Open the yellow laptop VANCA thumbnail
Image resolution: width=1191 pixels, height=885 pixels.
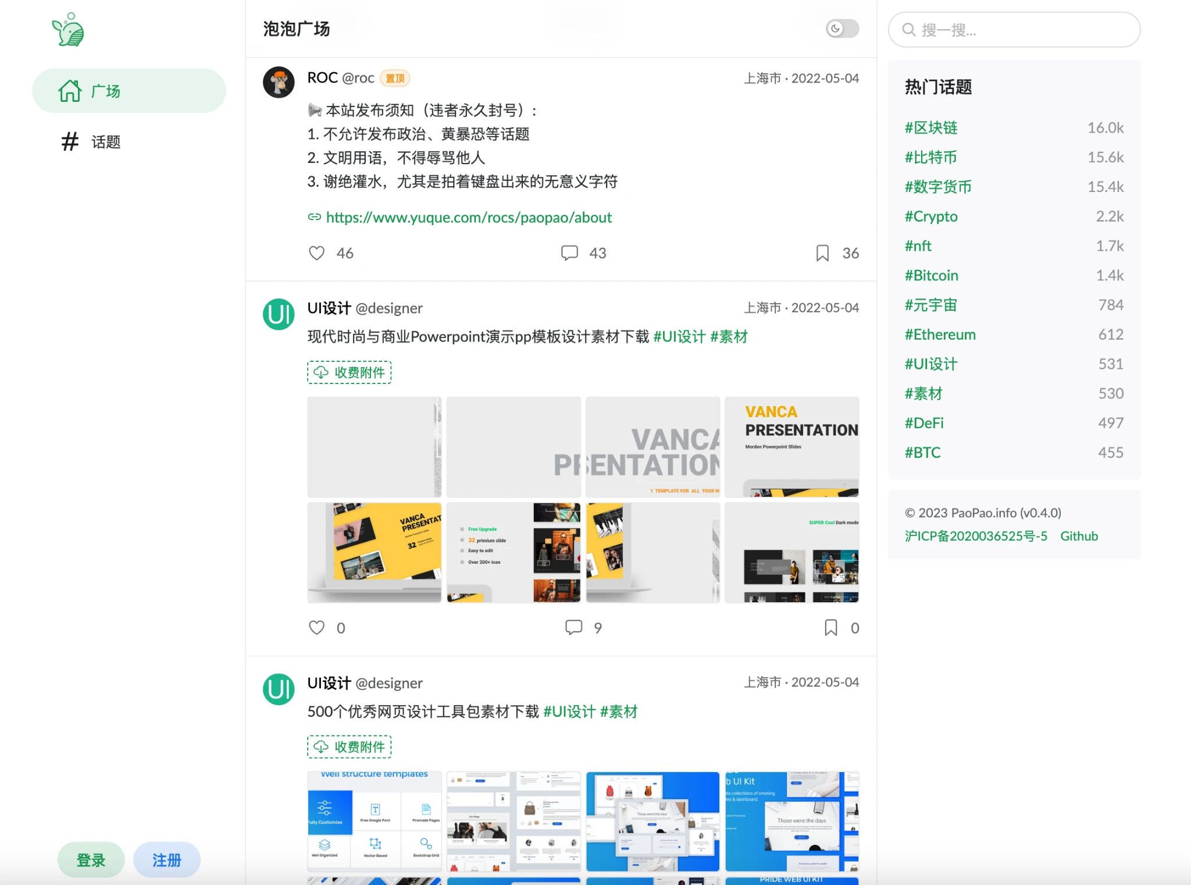coord(375,552)
